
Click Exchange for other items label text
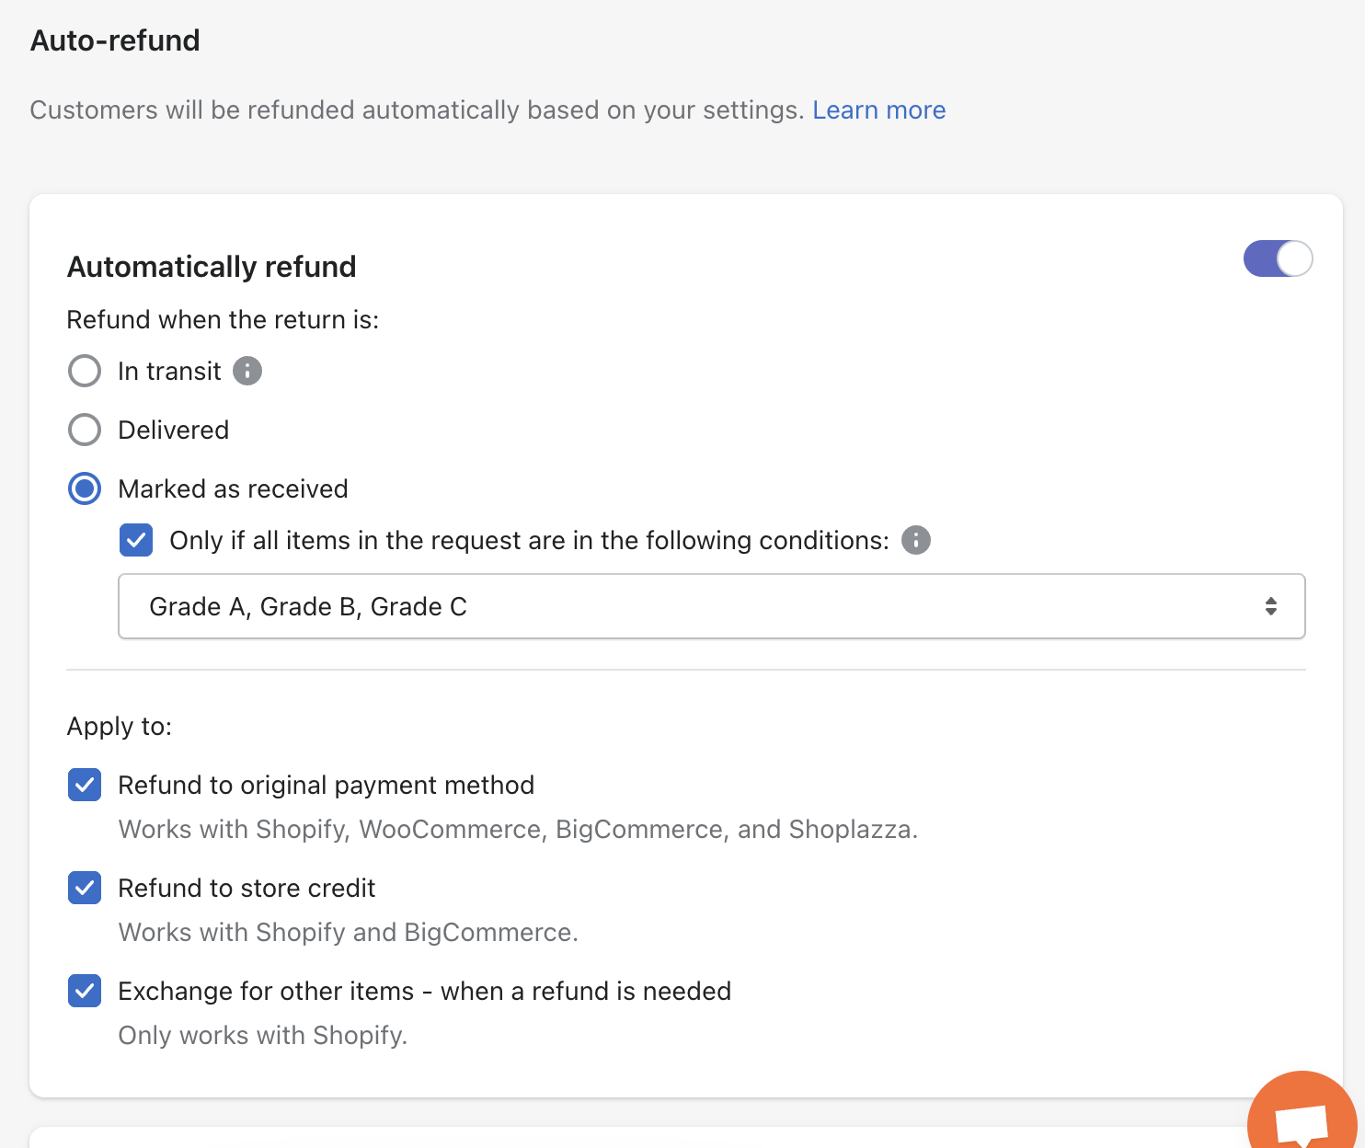pyautogui.click(x=424, y=991)
